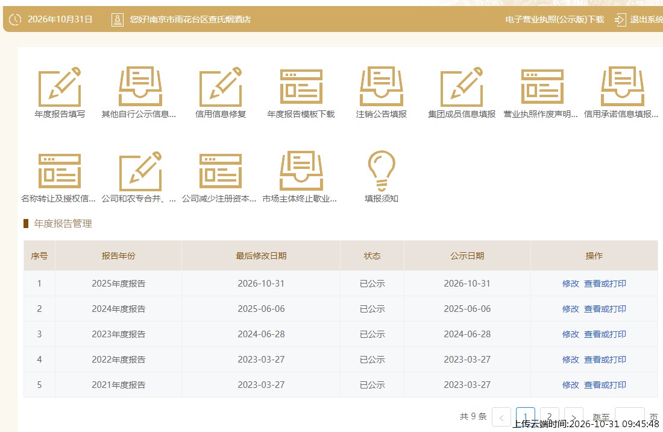This screenshot has width=663, height=432.
Task: Click the 报告年份 column header
Action: [x=118, y=256]
